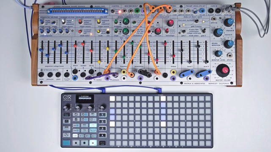This screenshot has width=271, height=152.
Task: Tap the Step Chord button on the sequencer
Action: (x=93, y=130)
